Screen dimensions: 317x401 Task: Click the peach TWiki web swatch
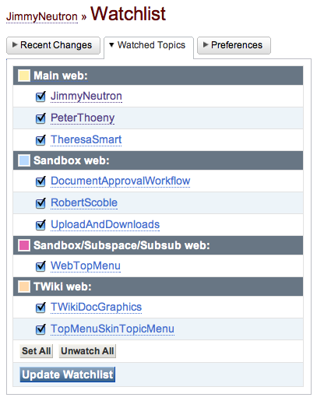click(x=24, y=287)
